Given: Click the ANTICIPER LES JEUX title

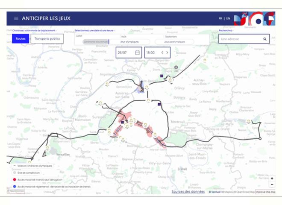Looking at the screenshot, I should pyautogui.click(x=46, y=18).
